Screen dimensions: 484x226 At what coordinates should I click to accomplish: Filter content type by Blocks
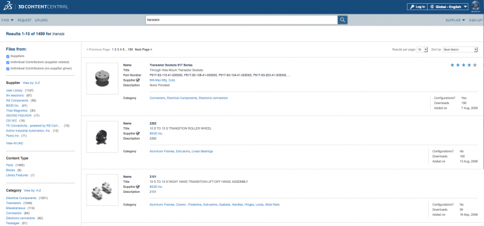coord(11,170)
